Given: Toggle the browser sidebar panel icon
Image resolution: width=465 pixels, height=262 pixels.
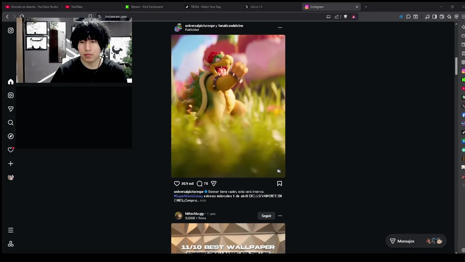Looking at the screenshot, I should pyautogui.click(x=434, y=16).
